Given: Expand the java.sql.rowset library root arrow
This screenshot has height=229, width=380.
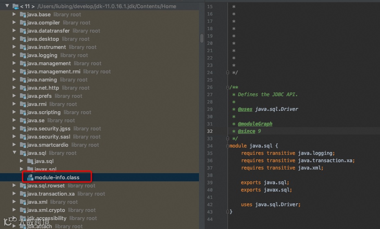Looking at the screenshot, I should [x=14, y=185].
